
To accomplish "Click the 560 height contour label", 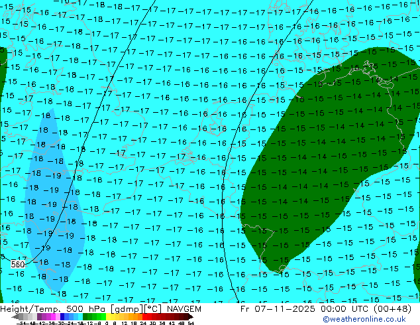I will [18, 265].
